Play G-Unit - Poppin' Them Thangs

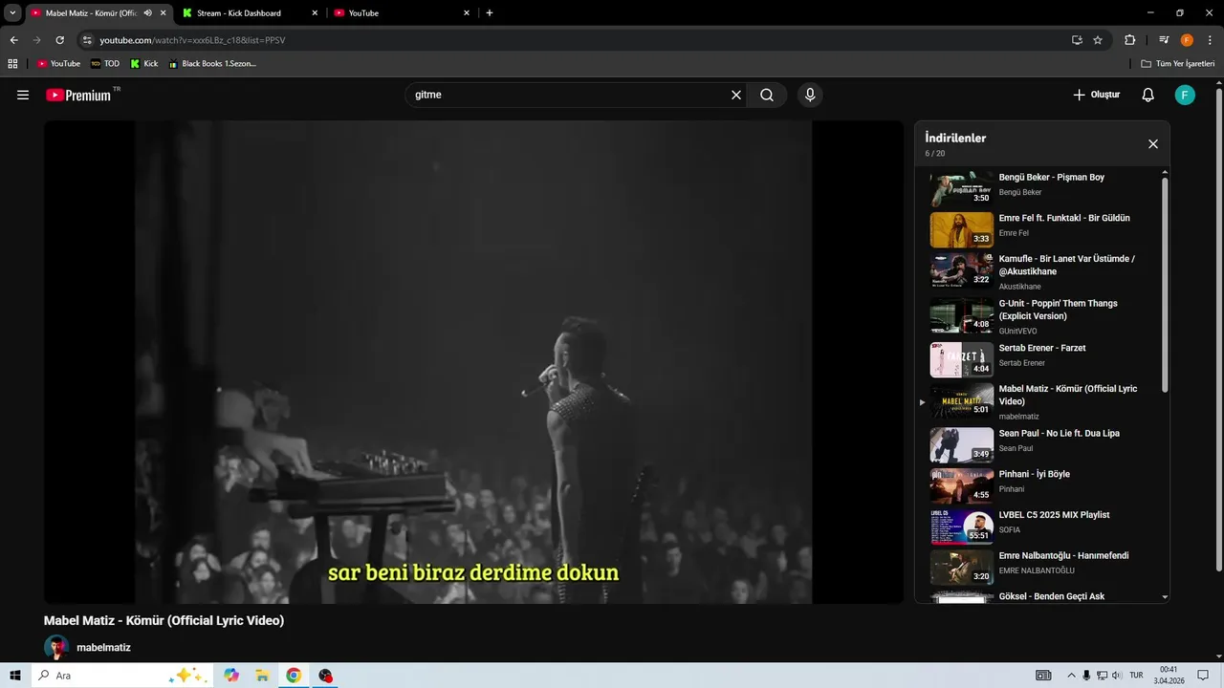(1042, 316)
